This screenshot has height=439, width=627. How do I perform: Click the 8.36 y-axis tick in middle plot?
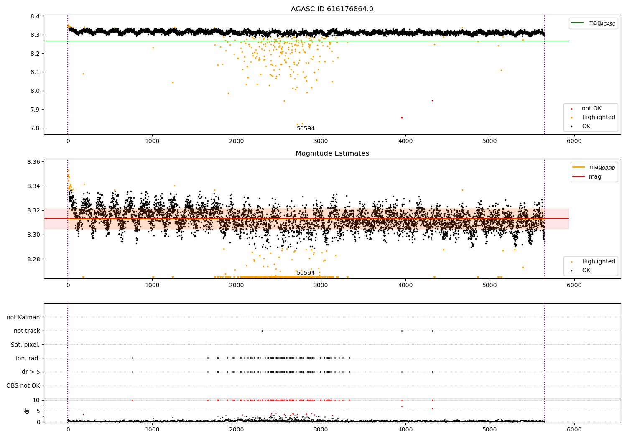[33, 162]
